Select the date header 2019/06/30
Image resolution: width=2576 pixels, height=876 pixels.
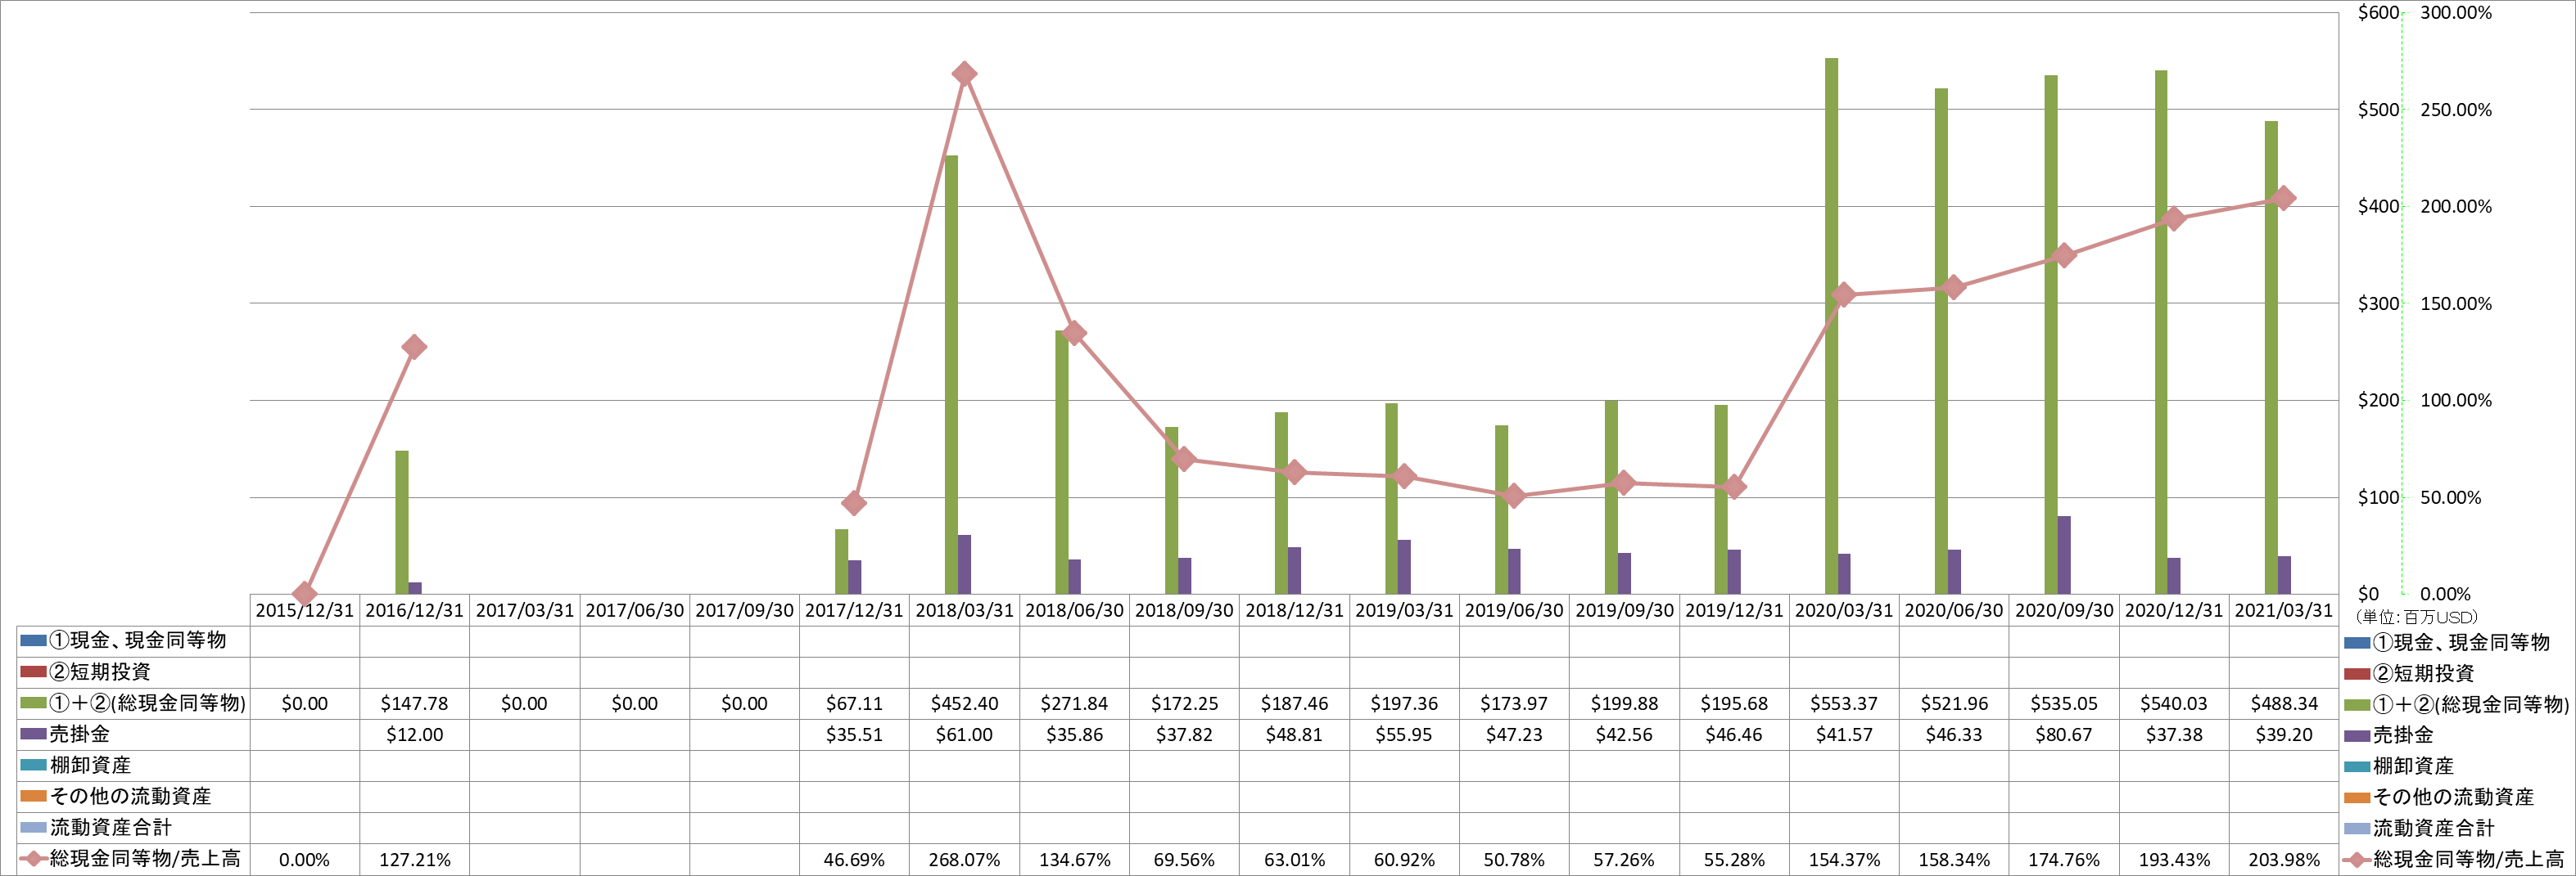click(1514, 610)
